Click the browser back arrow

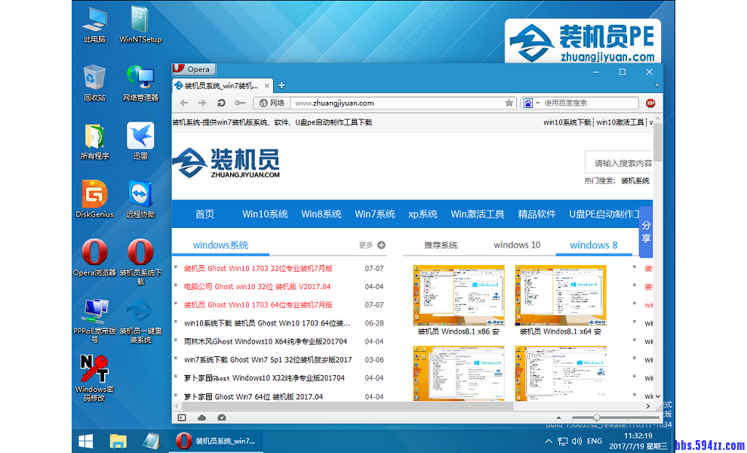coord(184,103)
